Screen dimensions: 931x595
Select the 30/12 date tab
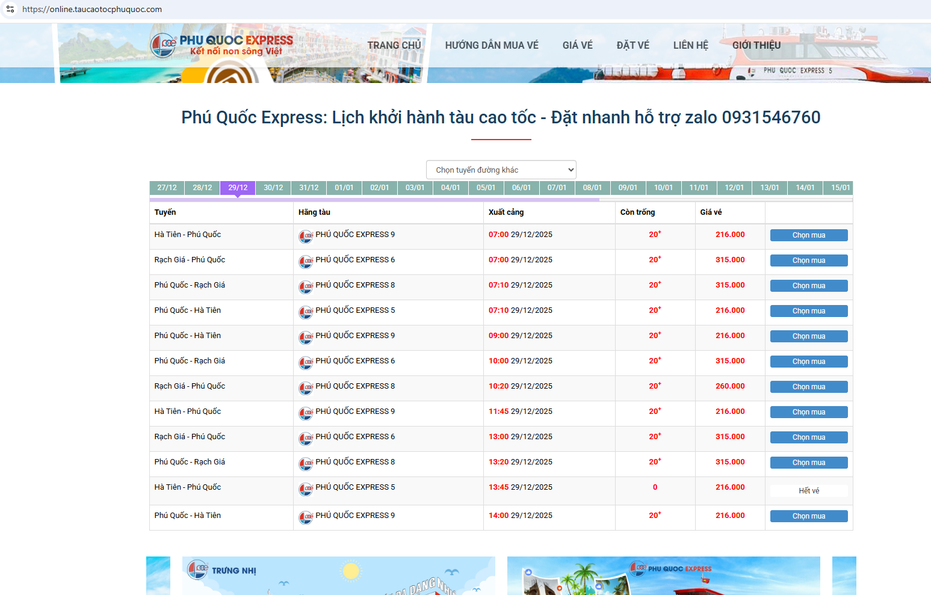273,188
